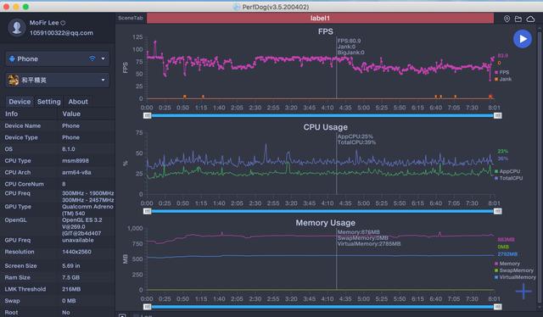Select the red label1 scene bar

pos(320,18)
